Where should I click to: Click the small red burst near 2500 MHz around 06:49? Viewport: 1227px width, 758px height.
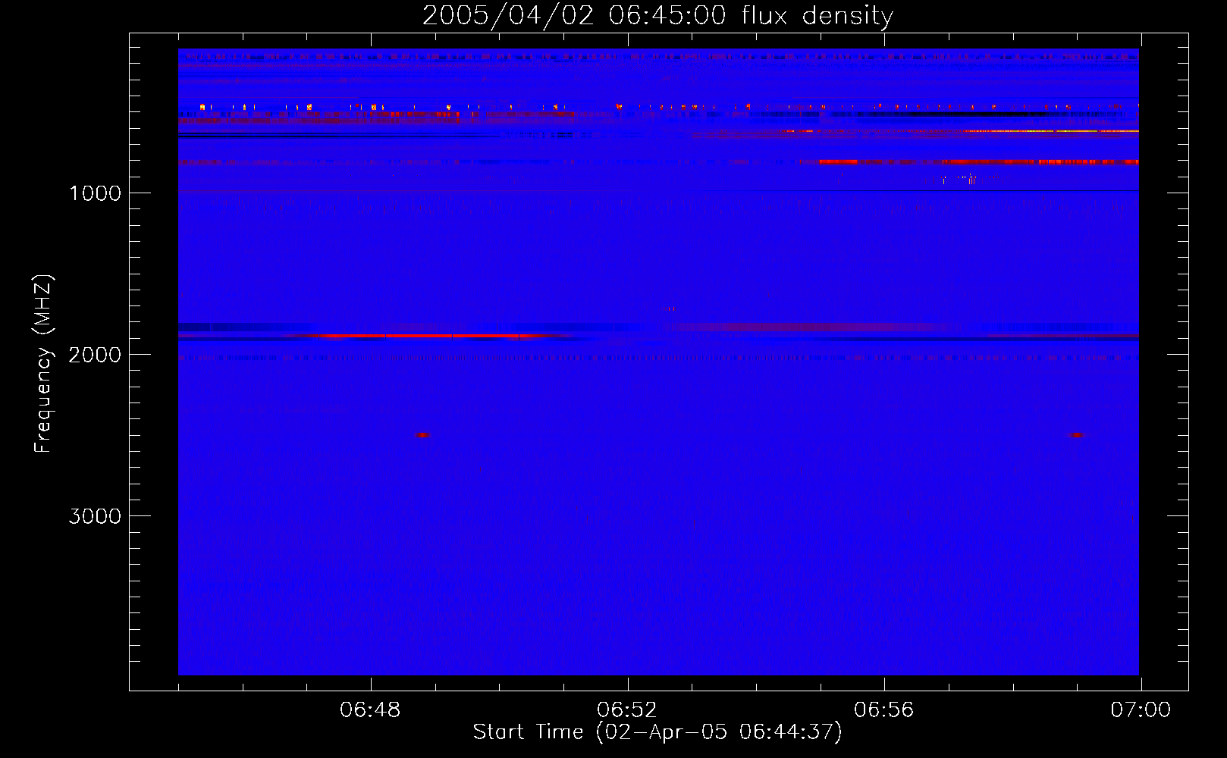tap(422, 435)
